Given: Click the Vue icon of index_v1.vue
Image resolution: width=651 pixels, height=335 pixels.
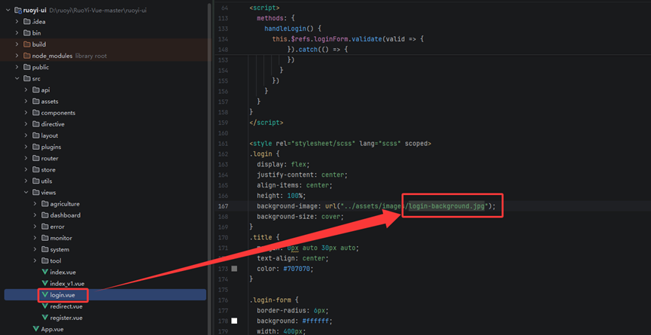Looking at the screenshot, I should (x=45, y=284).
